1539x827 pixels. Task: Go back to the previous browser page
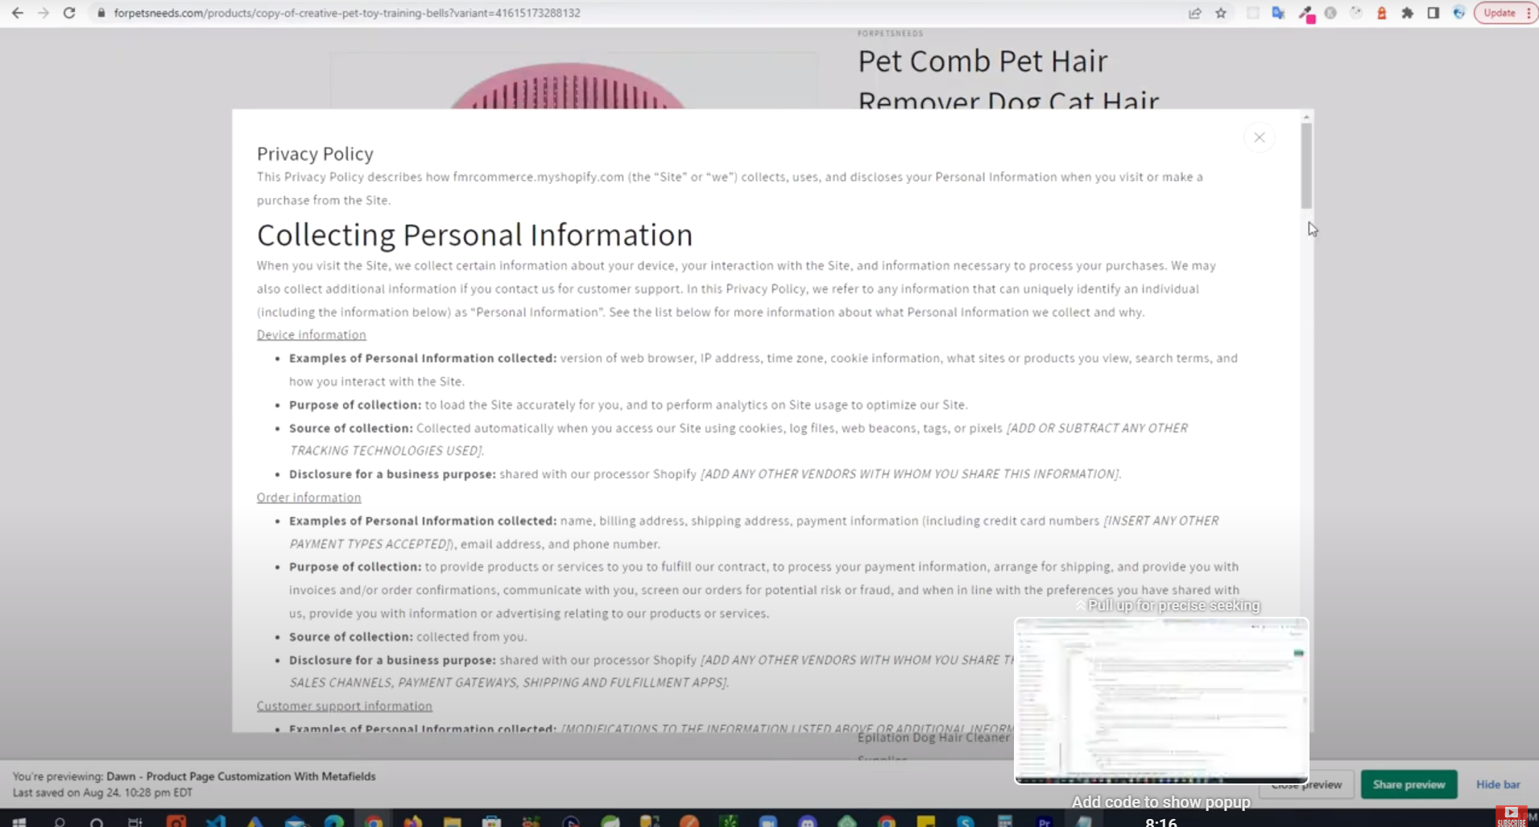17,13
